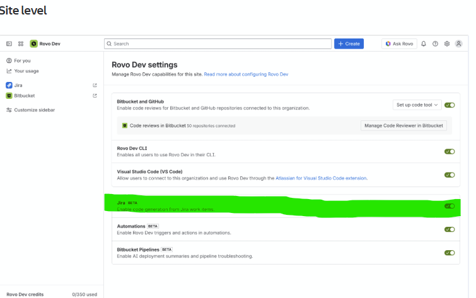This screenshot has width=476, height=298.
Task: Toggle the Bitbucket and GitHub switch
Action: coord(450,105)
